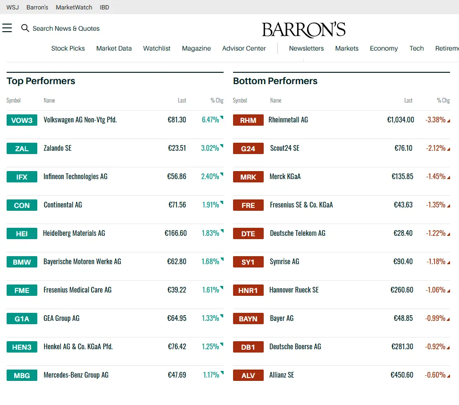Open Allianz SE quote

pos(281,375)
